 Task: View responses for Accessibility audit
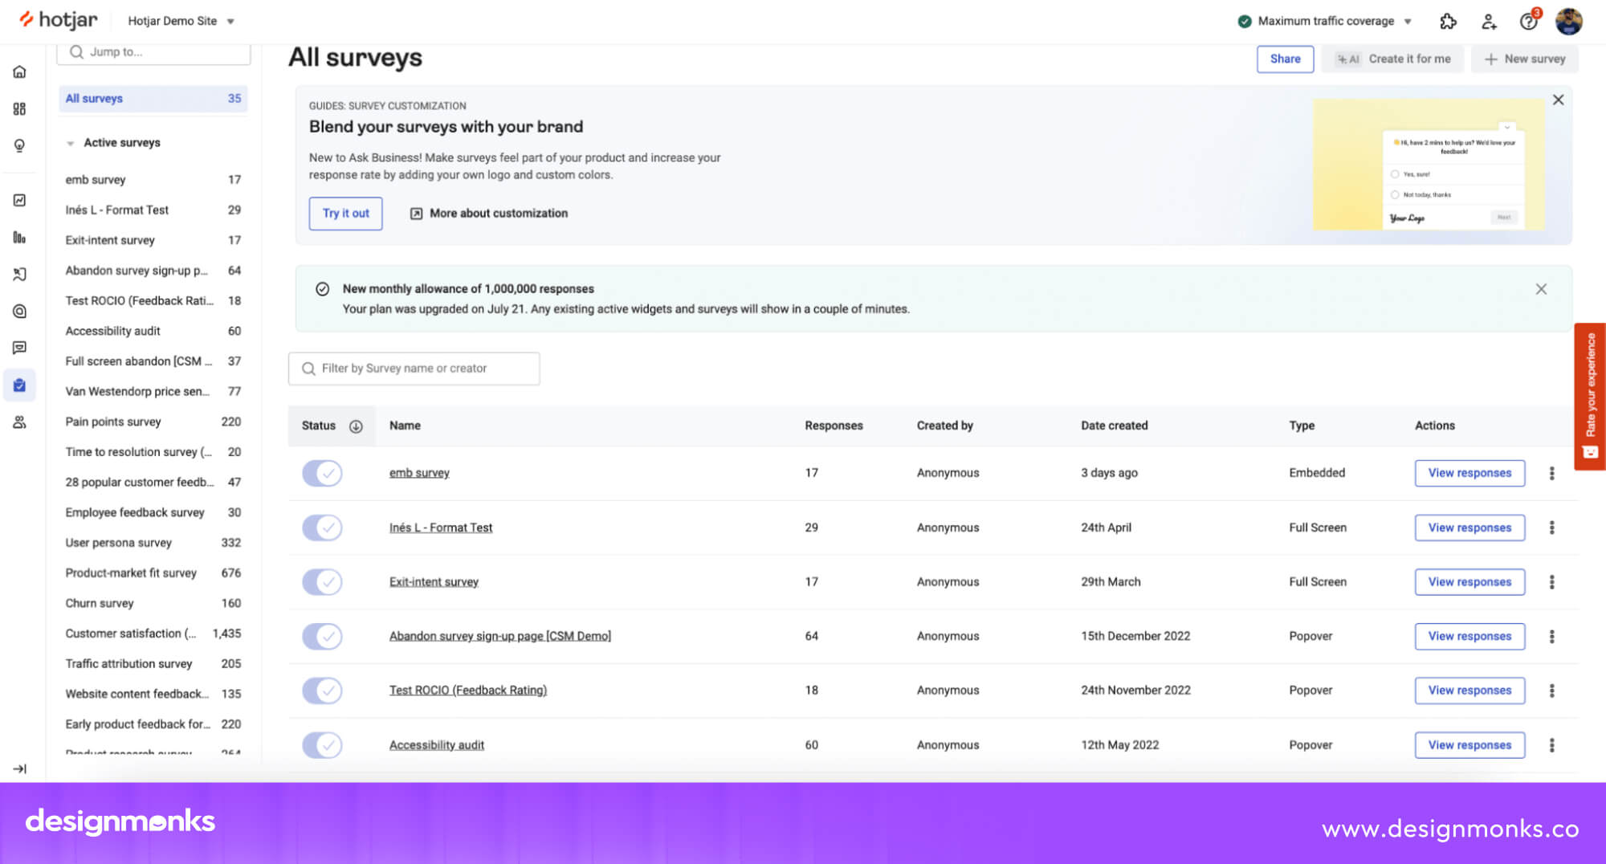click(1469, 745)
